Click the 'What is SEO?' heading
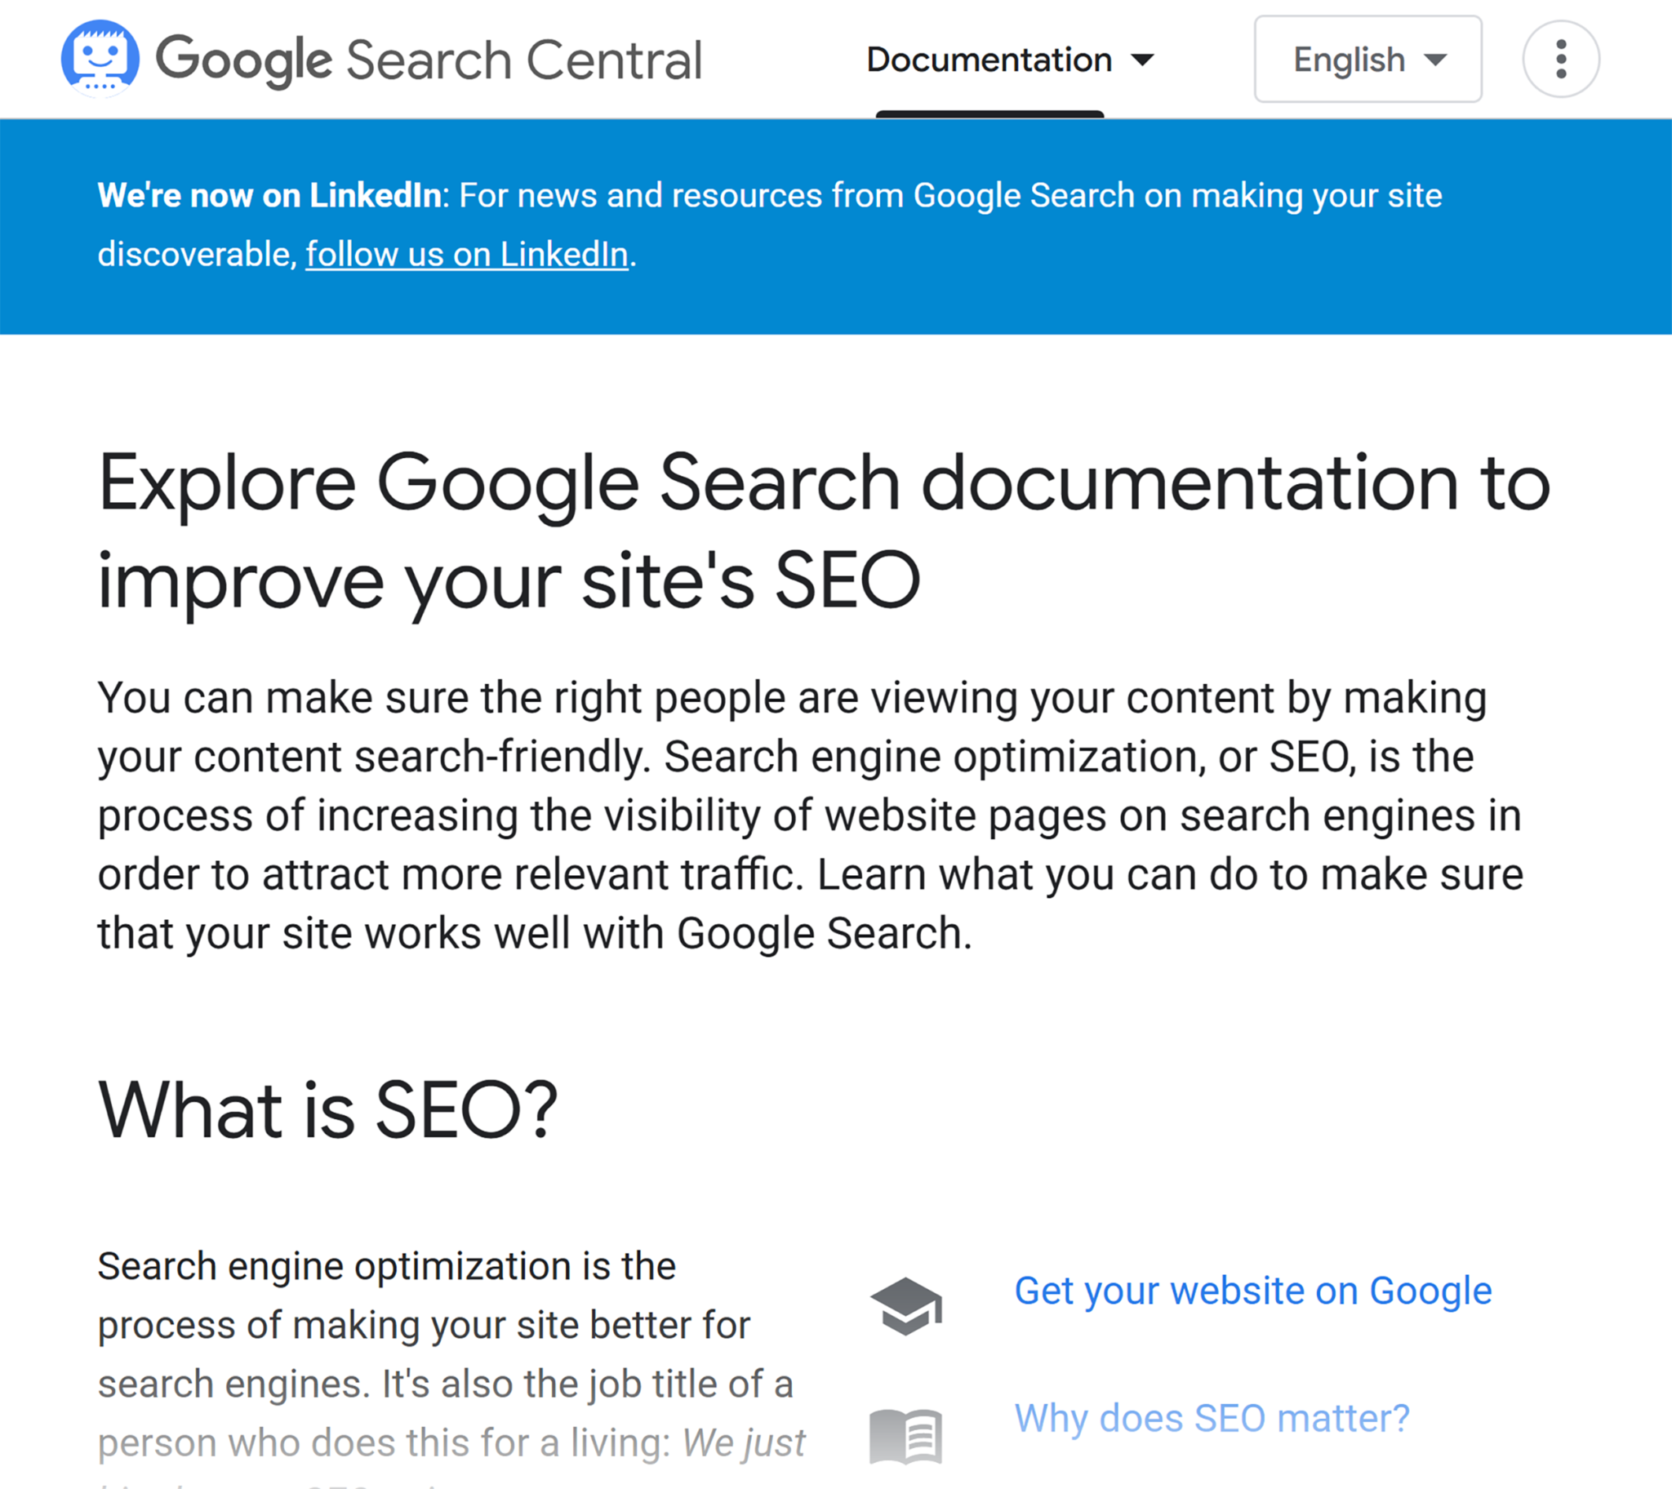 pos(327,1109)
